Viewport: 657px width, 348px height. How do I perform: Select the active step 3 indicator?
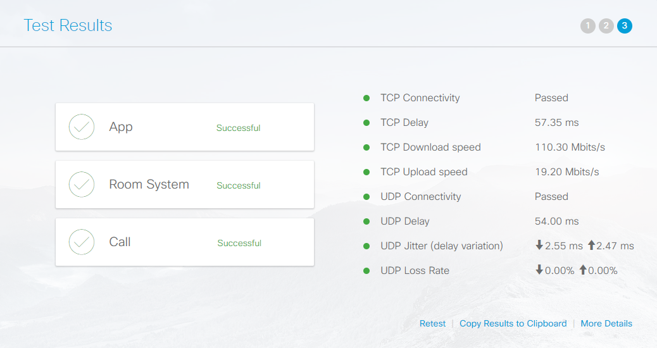[x=625, y=26]
